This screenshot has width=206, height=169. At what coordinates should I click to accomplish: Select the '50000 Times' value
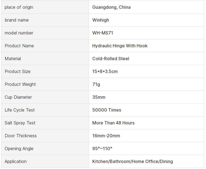[x=107, y=110]
